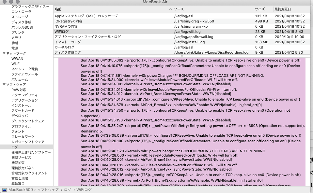The width and height of the screenshot is (313, 193).
Task: Click WiFiログ in path bar
Action: [84, 190]
